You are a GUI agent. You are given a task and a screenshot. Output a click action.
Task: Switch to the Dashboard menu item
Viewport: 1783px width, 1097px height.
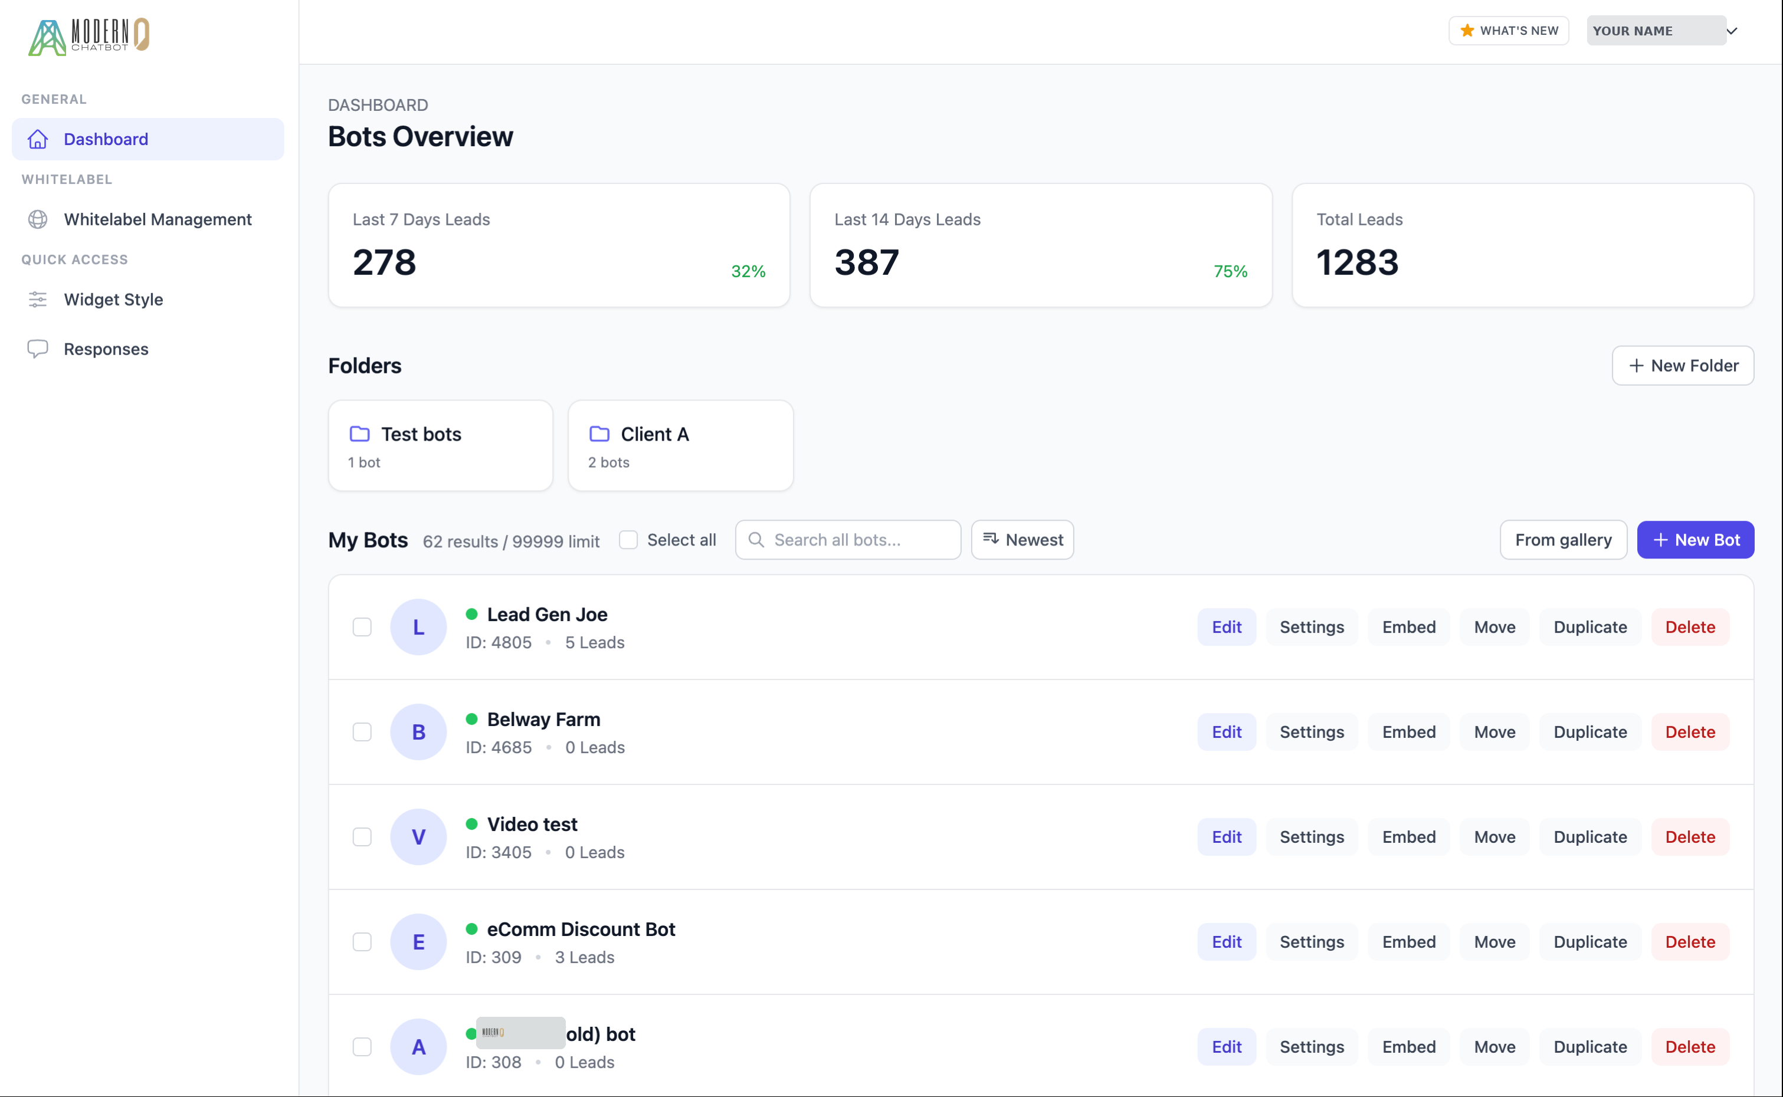pyautogui.click(x=106, y=139)
